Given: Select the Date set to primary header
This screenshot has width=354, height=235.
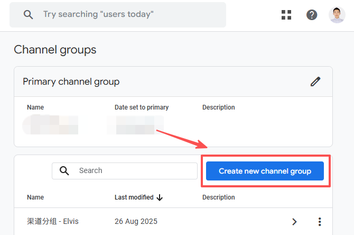Looking at the screenshot, I should pos(142,107).
